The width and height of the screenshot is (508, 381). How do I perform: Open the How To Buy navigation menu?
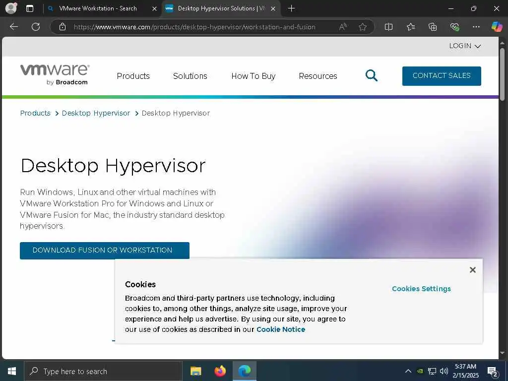pos(254,76)
